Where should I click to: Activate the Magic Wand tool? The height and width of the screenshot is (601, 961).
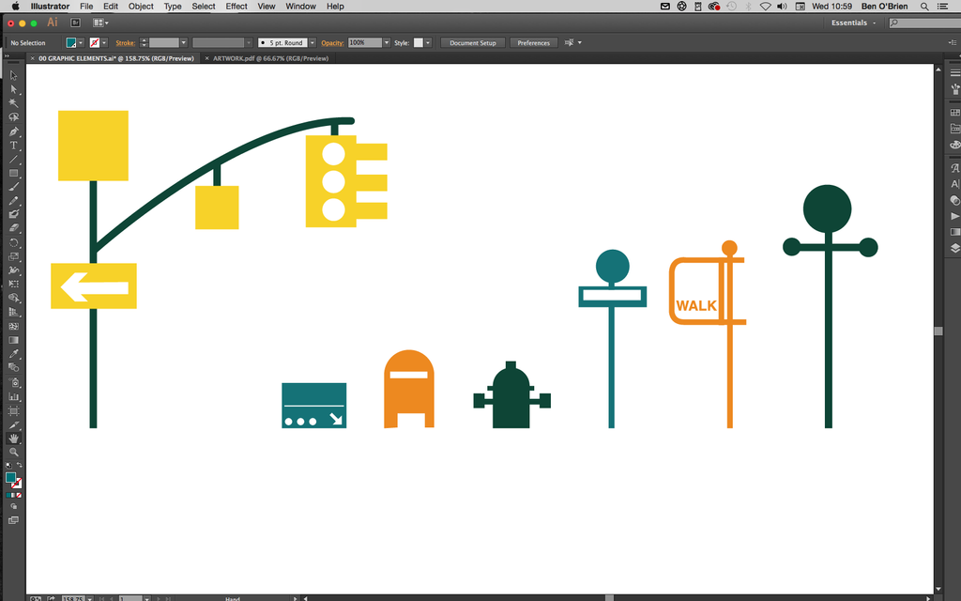click(13, 103)
